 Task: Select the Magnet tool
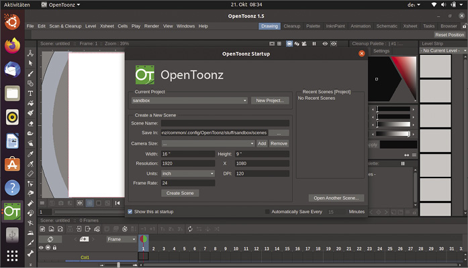click(x=30, y=213)
